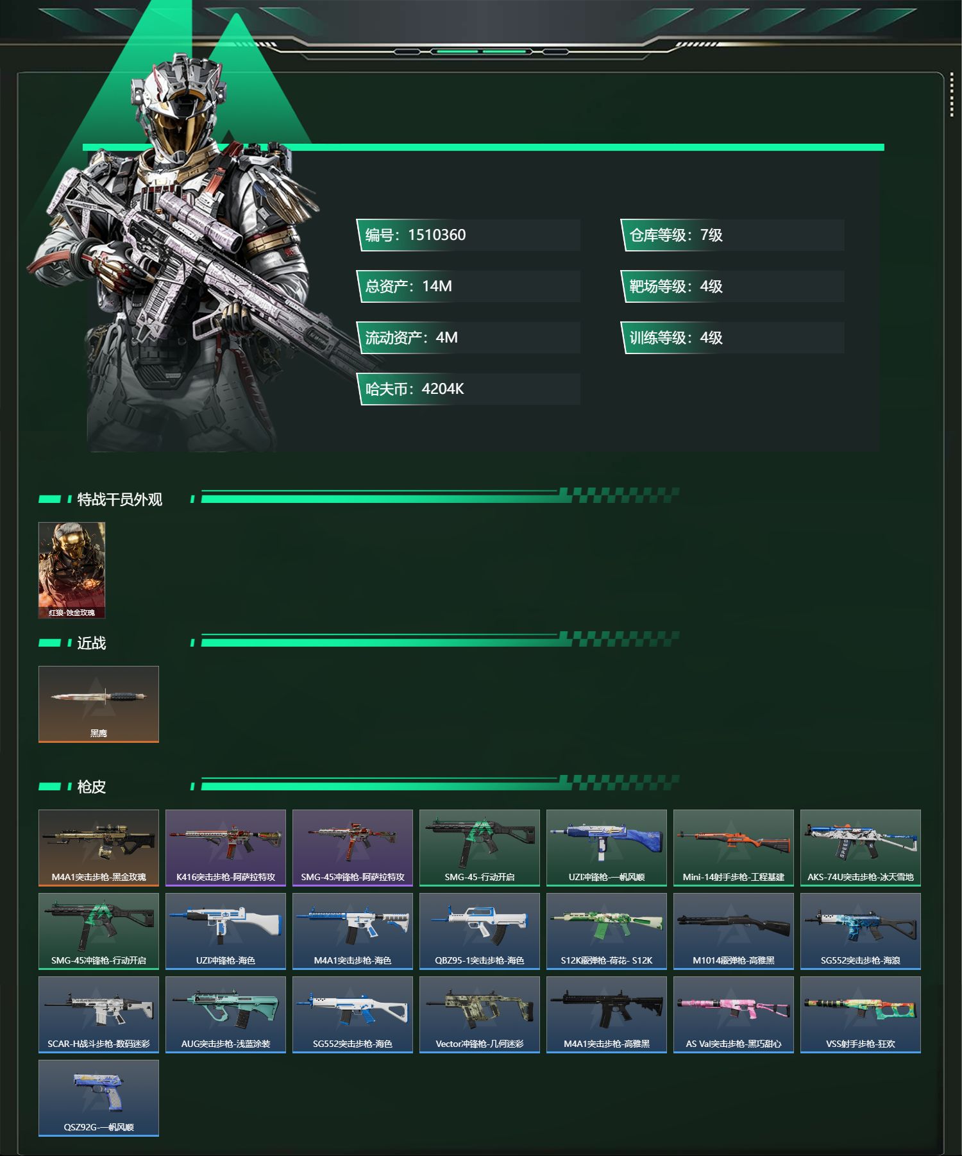The image size is (962, 1156).
Task: Click the 编号：1510360 account ID field
Action: click(x=468, y=235)
